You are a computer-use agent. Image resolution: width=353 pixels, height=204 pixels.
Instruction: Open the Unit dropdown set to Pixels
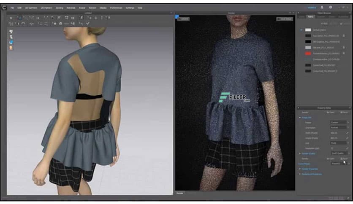(x=339, y=143)
